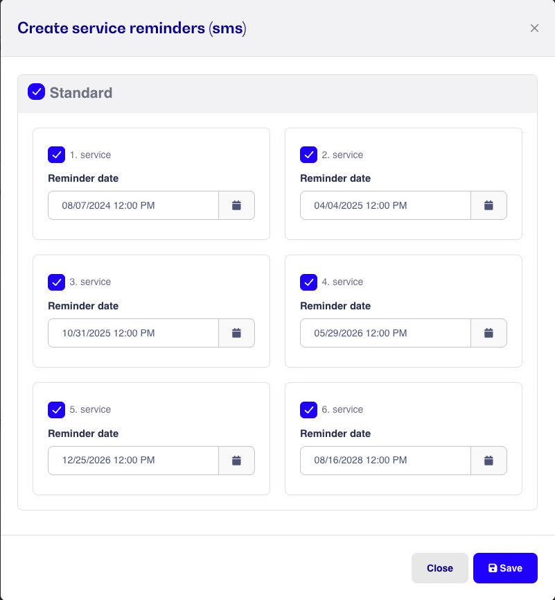
Task: Toggle the 4. service checkbox
Action: [x=309, y=282]
